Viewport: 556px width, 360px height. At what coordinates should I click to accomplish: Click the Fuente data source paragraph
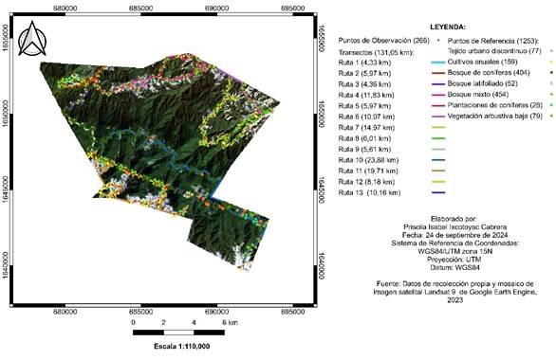click(x=455, y=292)
